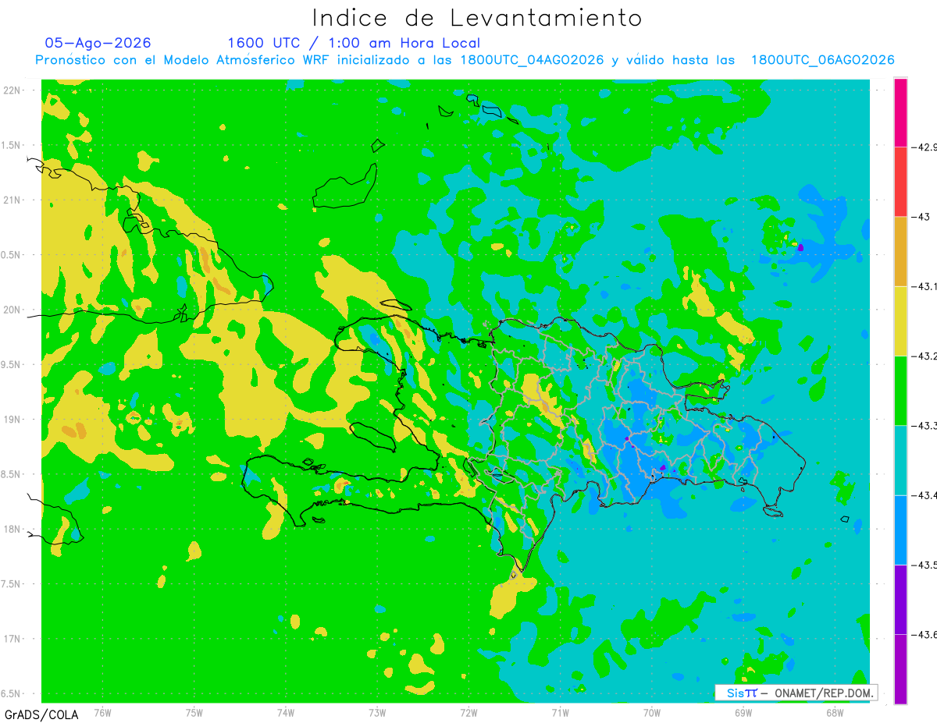This screenshot has width=937, height=723.
Task: Click the legend value '-43.4'
Action: (925, 494)
